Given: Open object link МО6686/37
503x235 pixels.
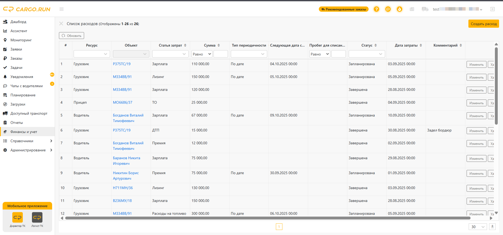Looking at the screenshot, I should pos(123,102).
